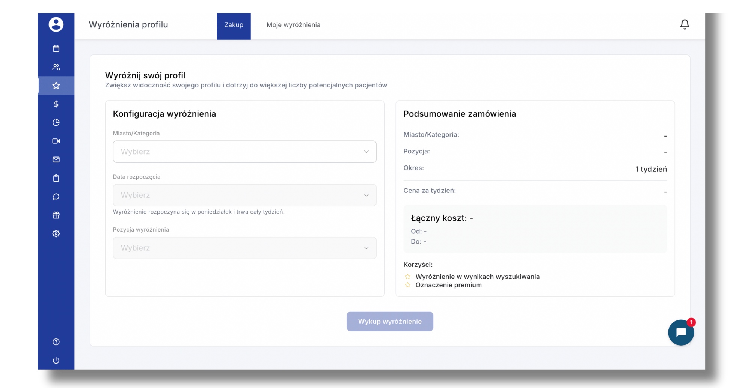Click the dollar sign payments icon
The image size is (751, 388).
pyautogui.click(x=56, y=104)
